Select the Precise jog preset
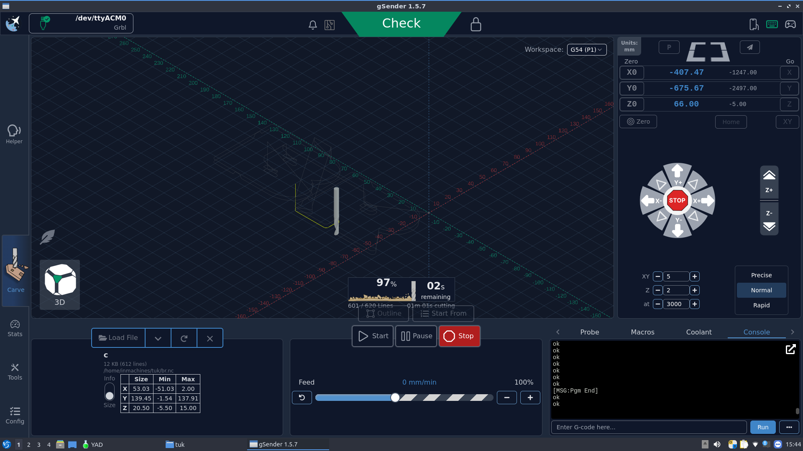 (x=761, y=275)
